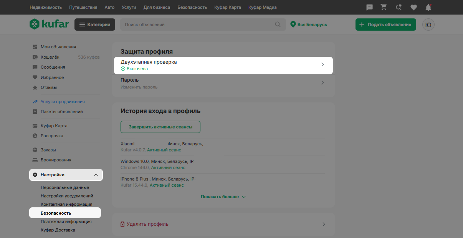Open Куфар Карта in the top menu

click(228, 7)
